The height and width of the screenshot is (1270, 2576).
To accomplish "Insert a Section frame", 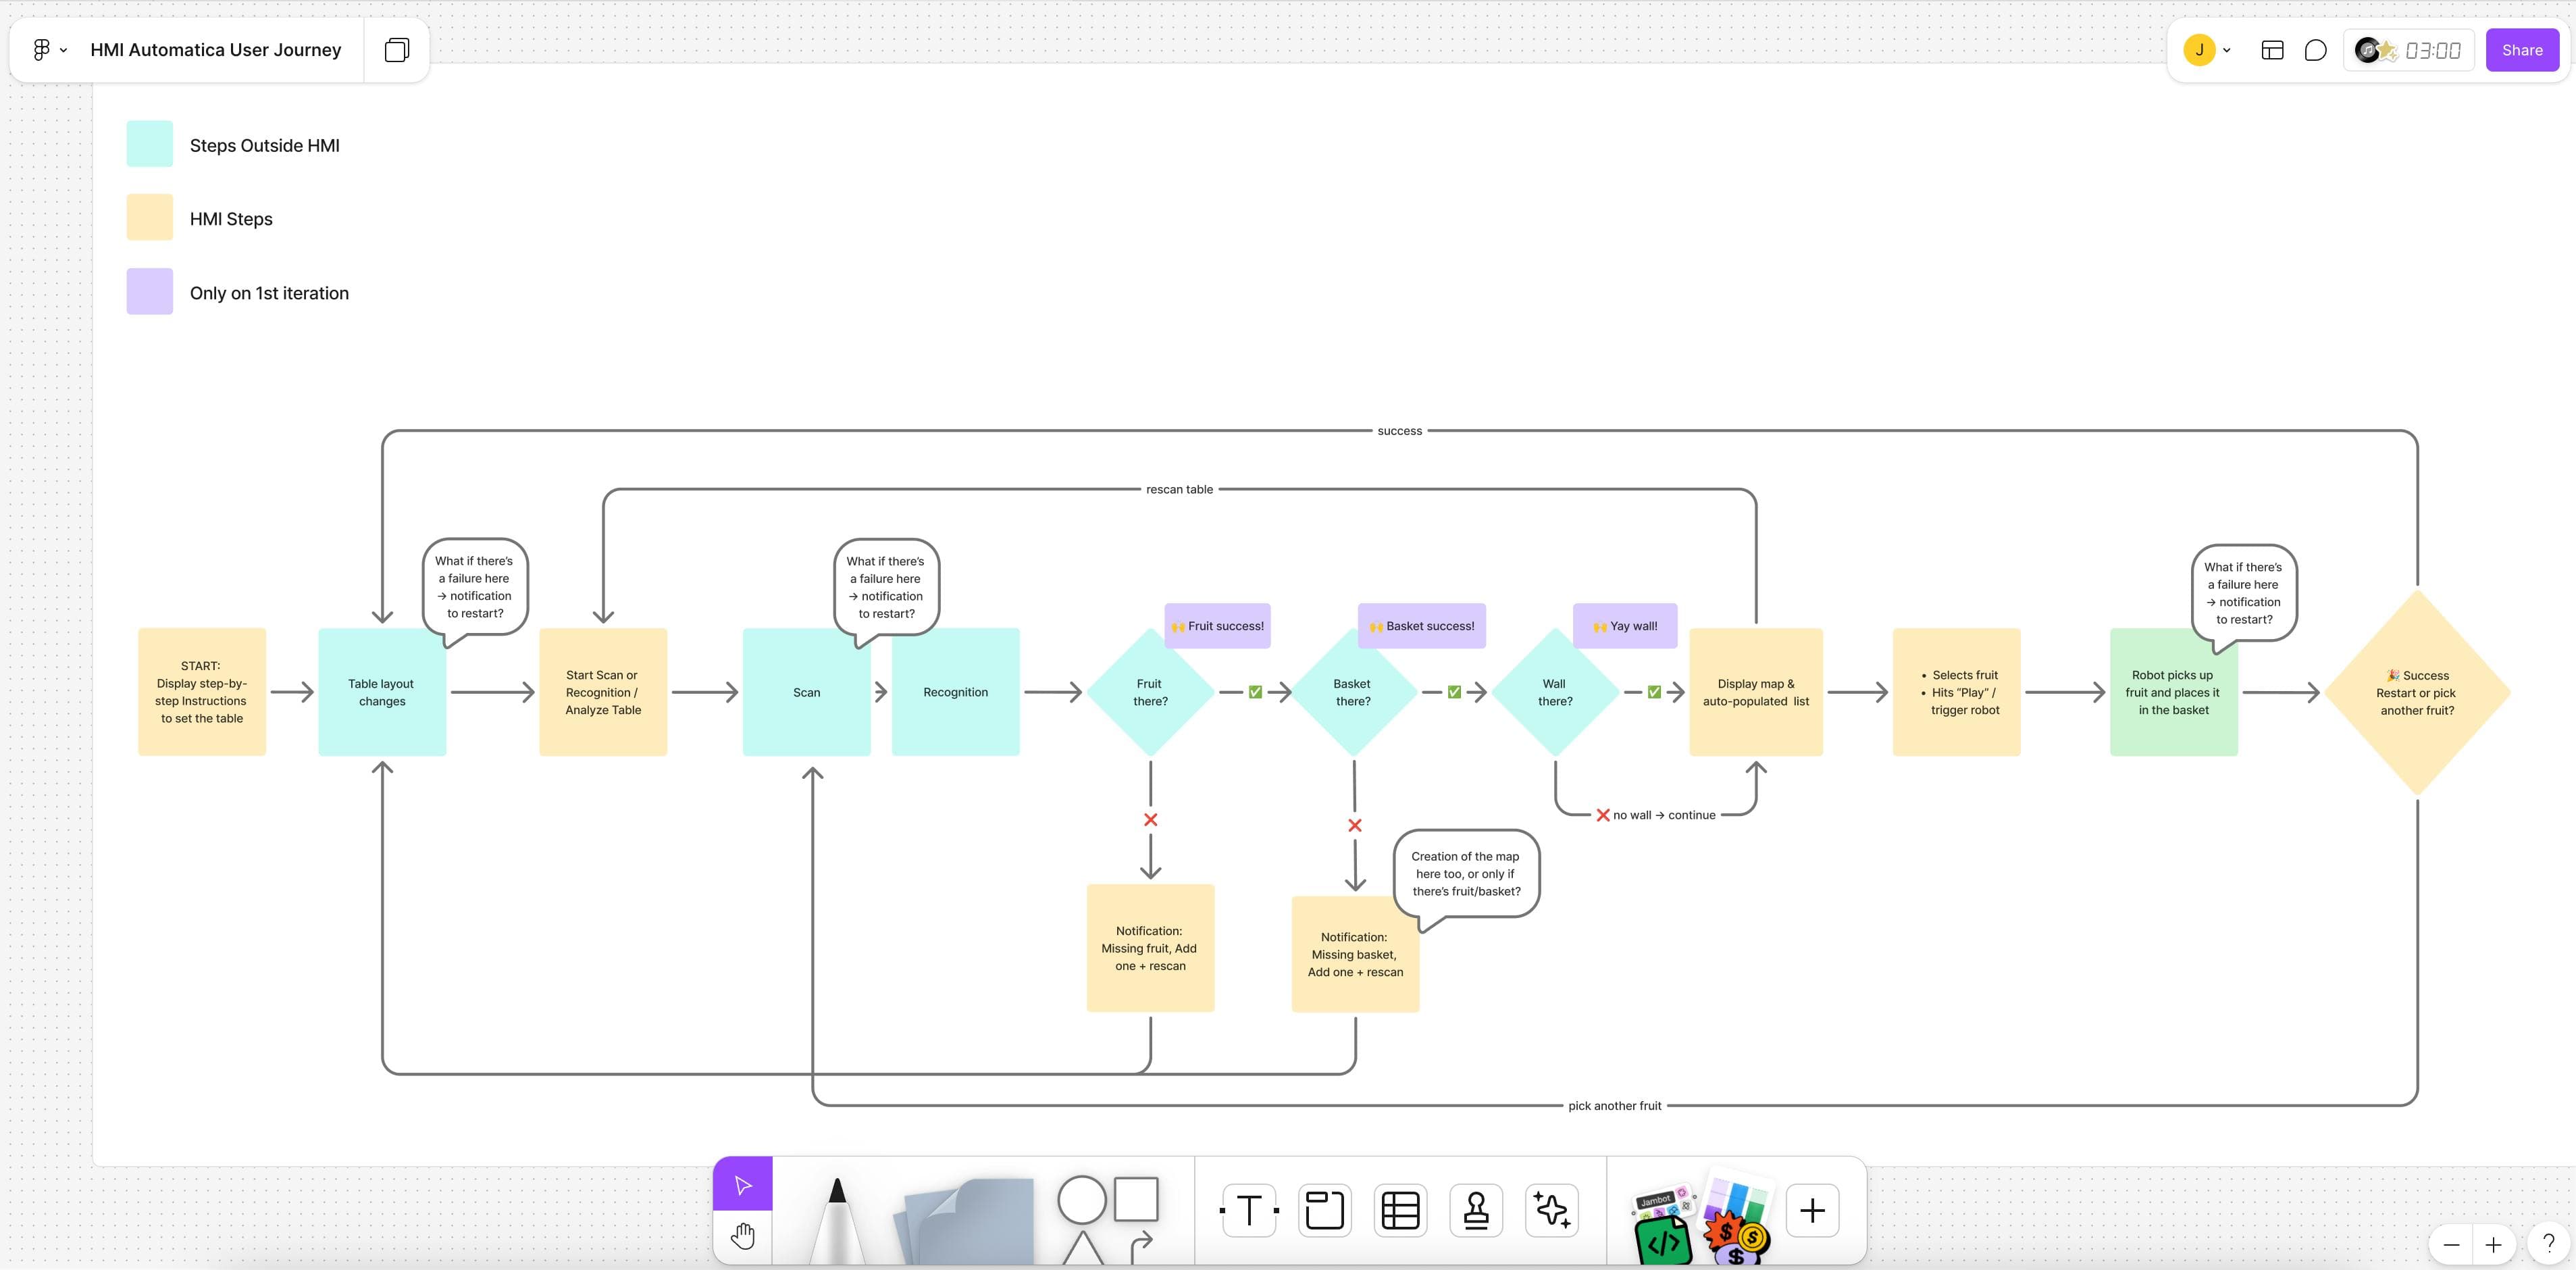I will pos(1324,1210).
